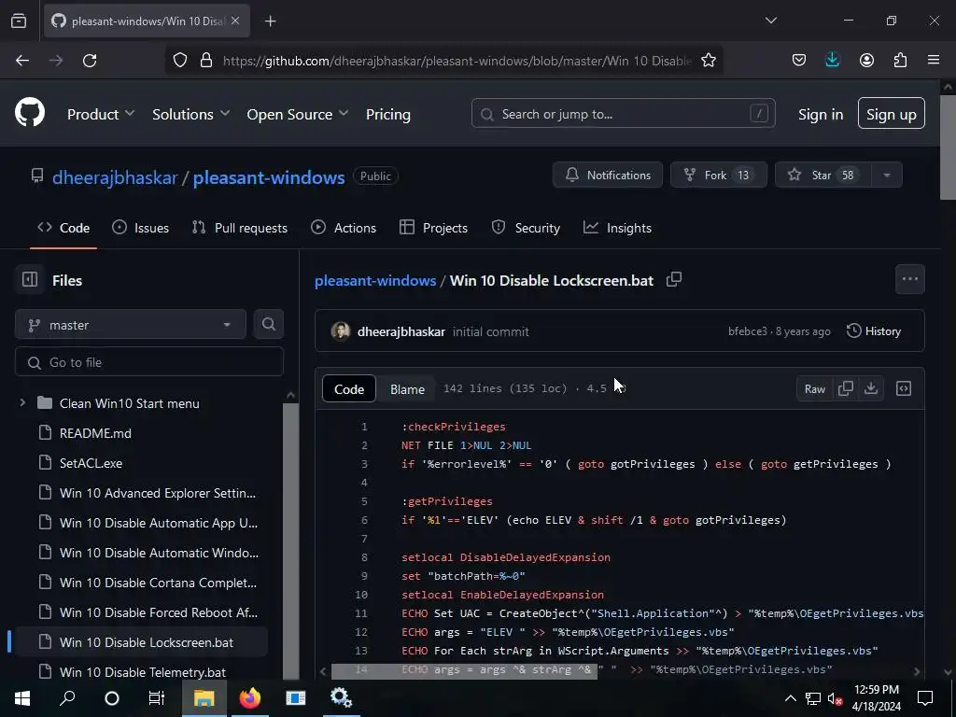Click the site lock padlock icon
This screenshot has width=956, height=717.
click(x=206, y=61)
